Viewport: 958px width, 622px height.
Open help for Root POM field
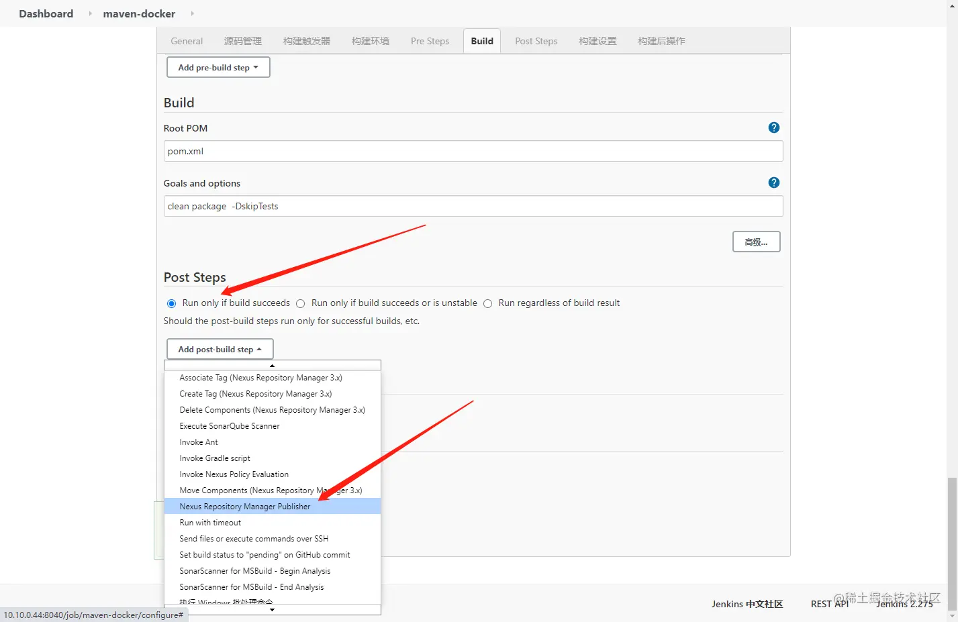pyautogui.click(x=774, y=127)
